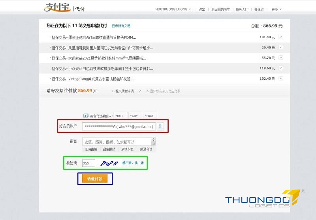
Task: Expand the 26.40 元 transaction row
Action: point(281,47)
